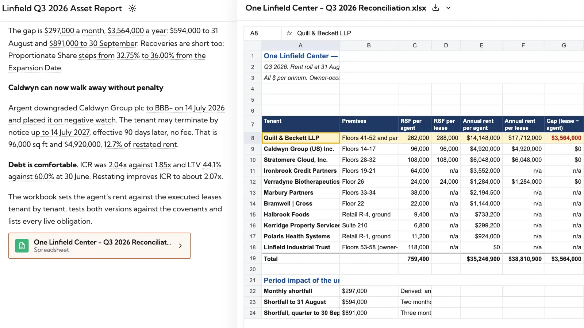Click the sparkle icon beside the report title

[x=132, y=8]
